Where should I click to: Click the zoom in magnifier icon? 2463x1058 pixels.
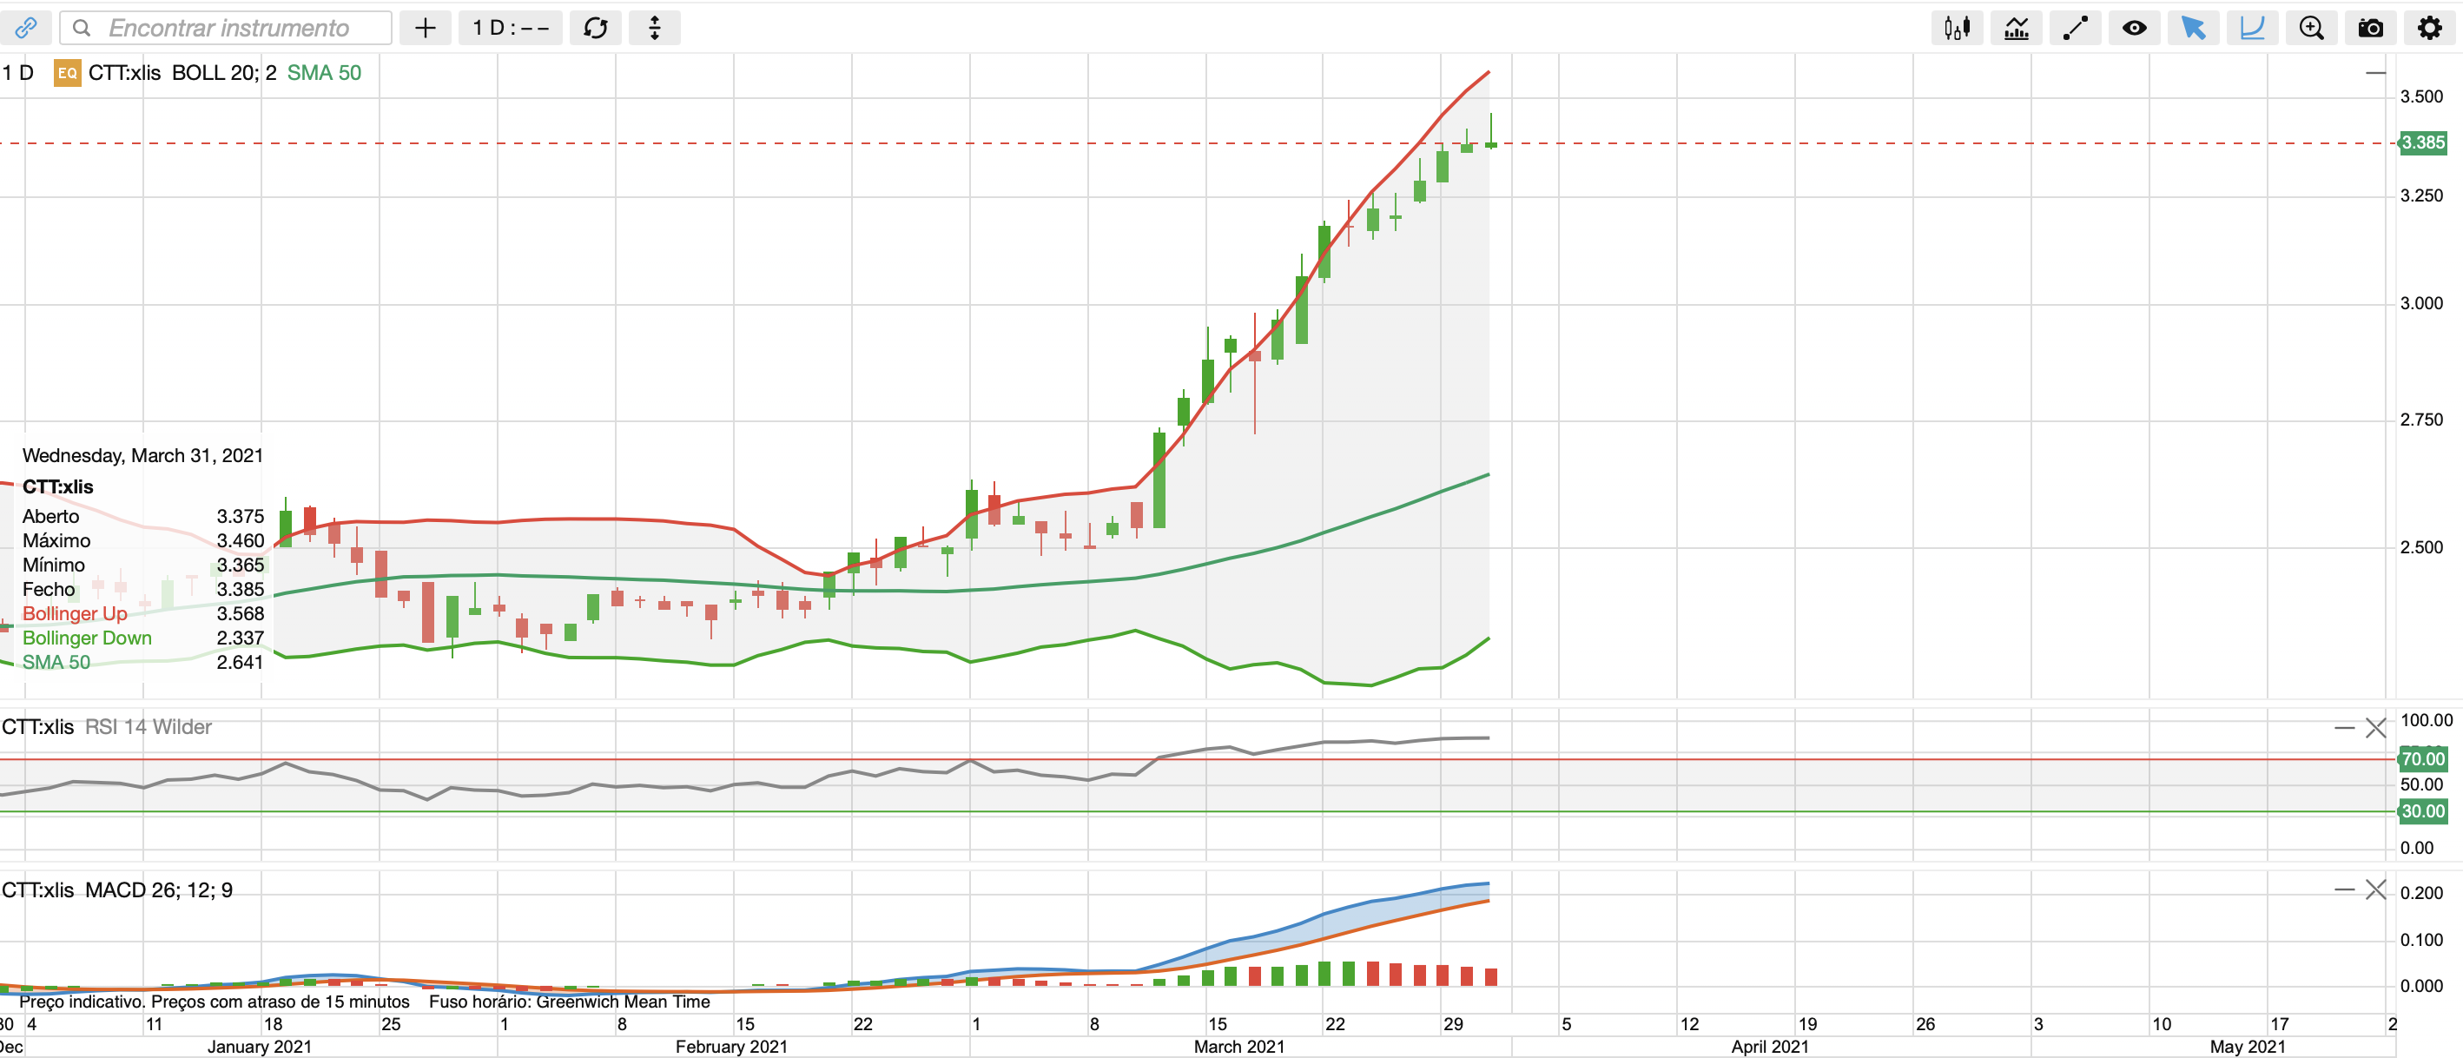[2311, 28]
